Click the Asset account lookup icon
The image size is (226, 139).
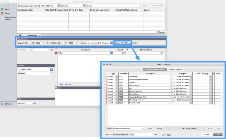[x=122, y=43]
